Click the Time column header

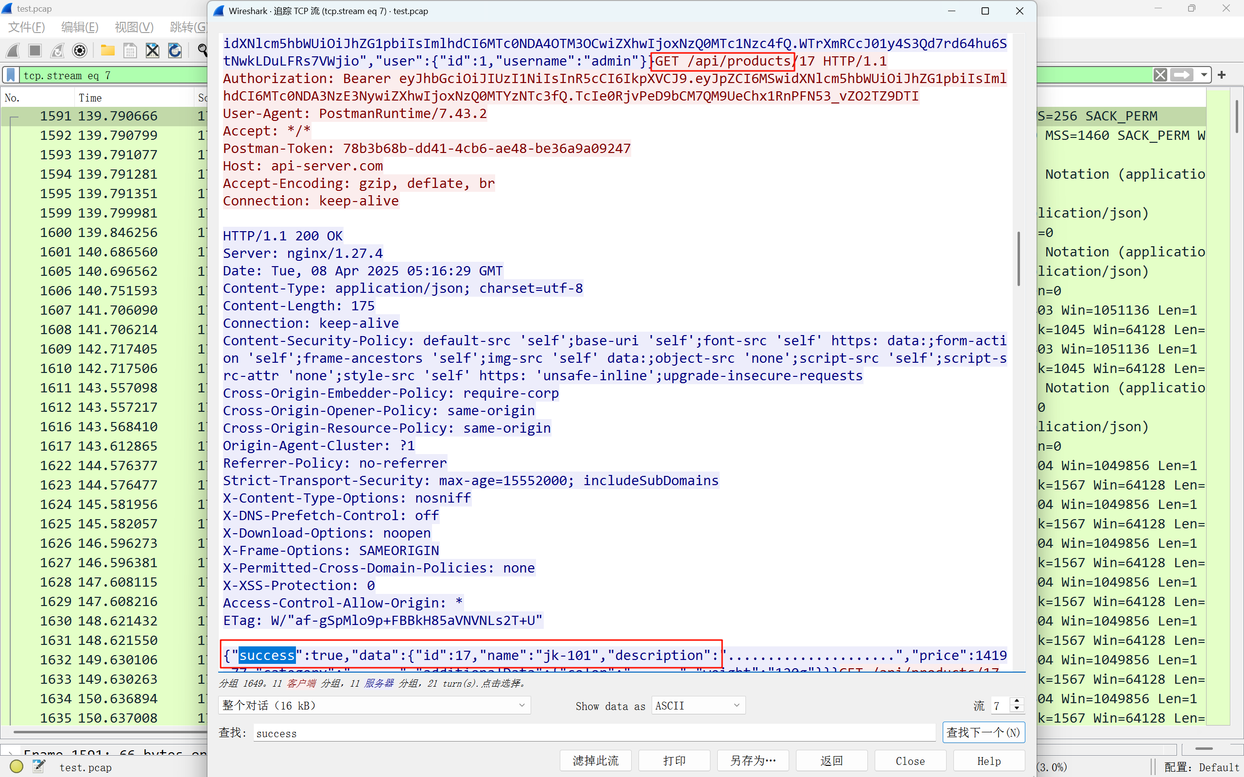point(134,98)
